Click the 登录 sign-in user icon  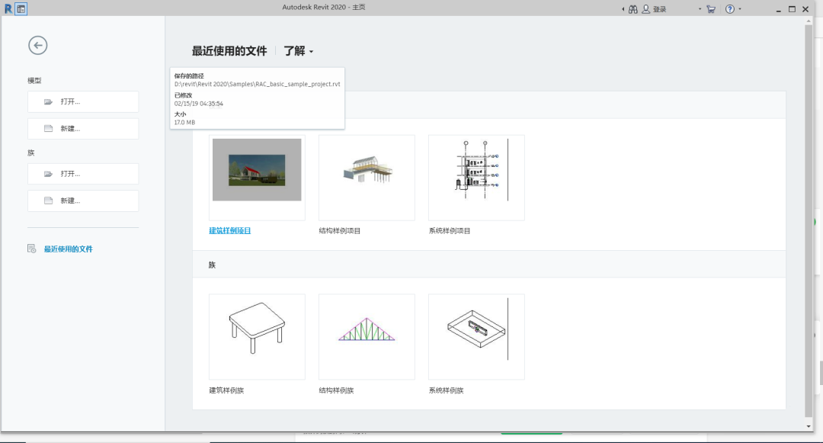(645, 9)
